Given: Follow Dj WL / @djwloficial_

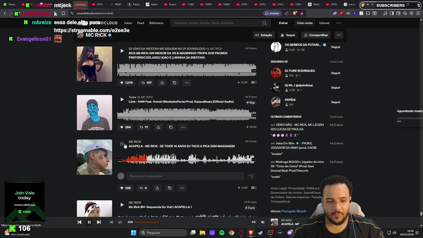Looking at the screenshot, I should pos(335,88).
